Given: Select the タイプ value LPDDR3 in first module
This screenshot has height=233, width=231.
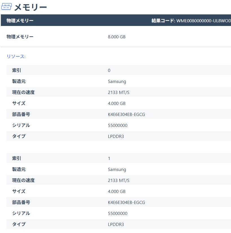Looking at the screenshot, I should pyautogui.click(x=116, y=136).
